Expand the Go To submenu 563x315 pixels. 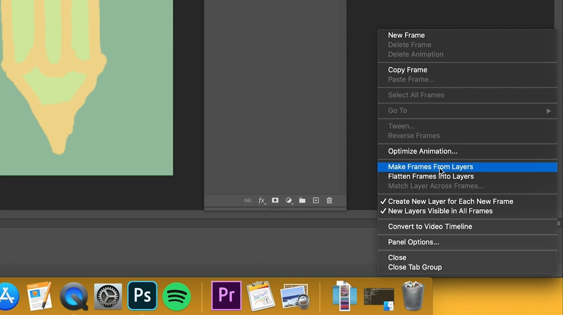pos(548,111)
